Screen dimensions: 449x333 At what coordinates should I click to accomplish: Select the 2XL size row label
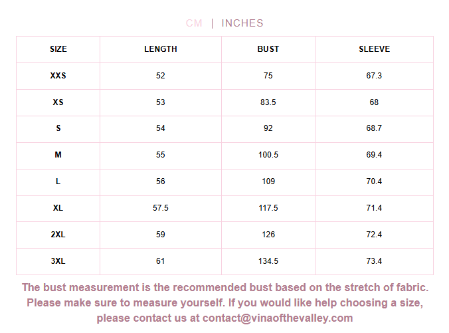(x=58, y=235)
